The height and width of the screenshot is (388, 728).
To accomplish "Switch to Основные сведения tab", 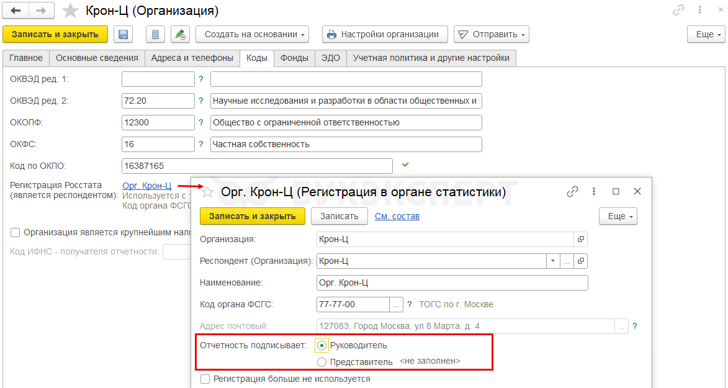I will click(97, 58).
